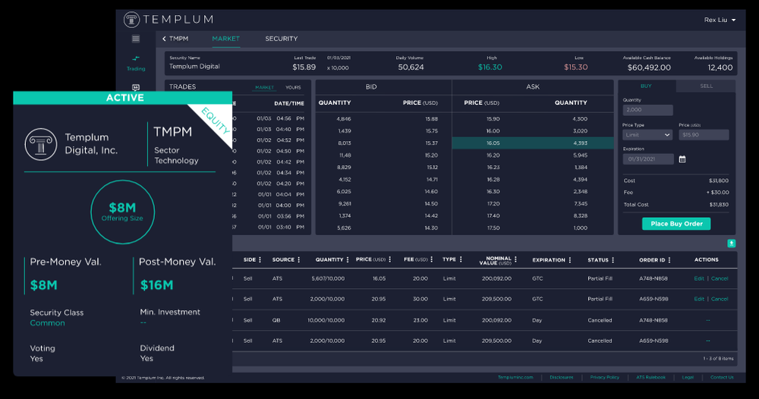Click Available Cash Balance $60,492.00
The width and height of the screenshot is (759, 399).
tap(649, 68)
